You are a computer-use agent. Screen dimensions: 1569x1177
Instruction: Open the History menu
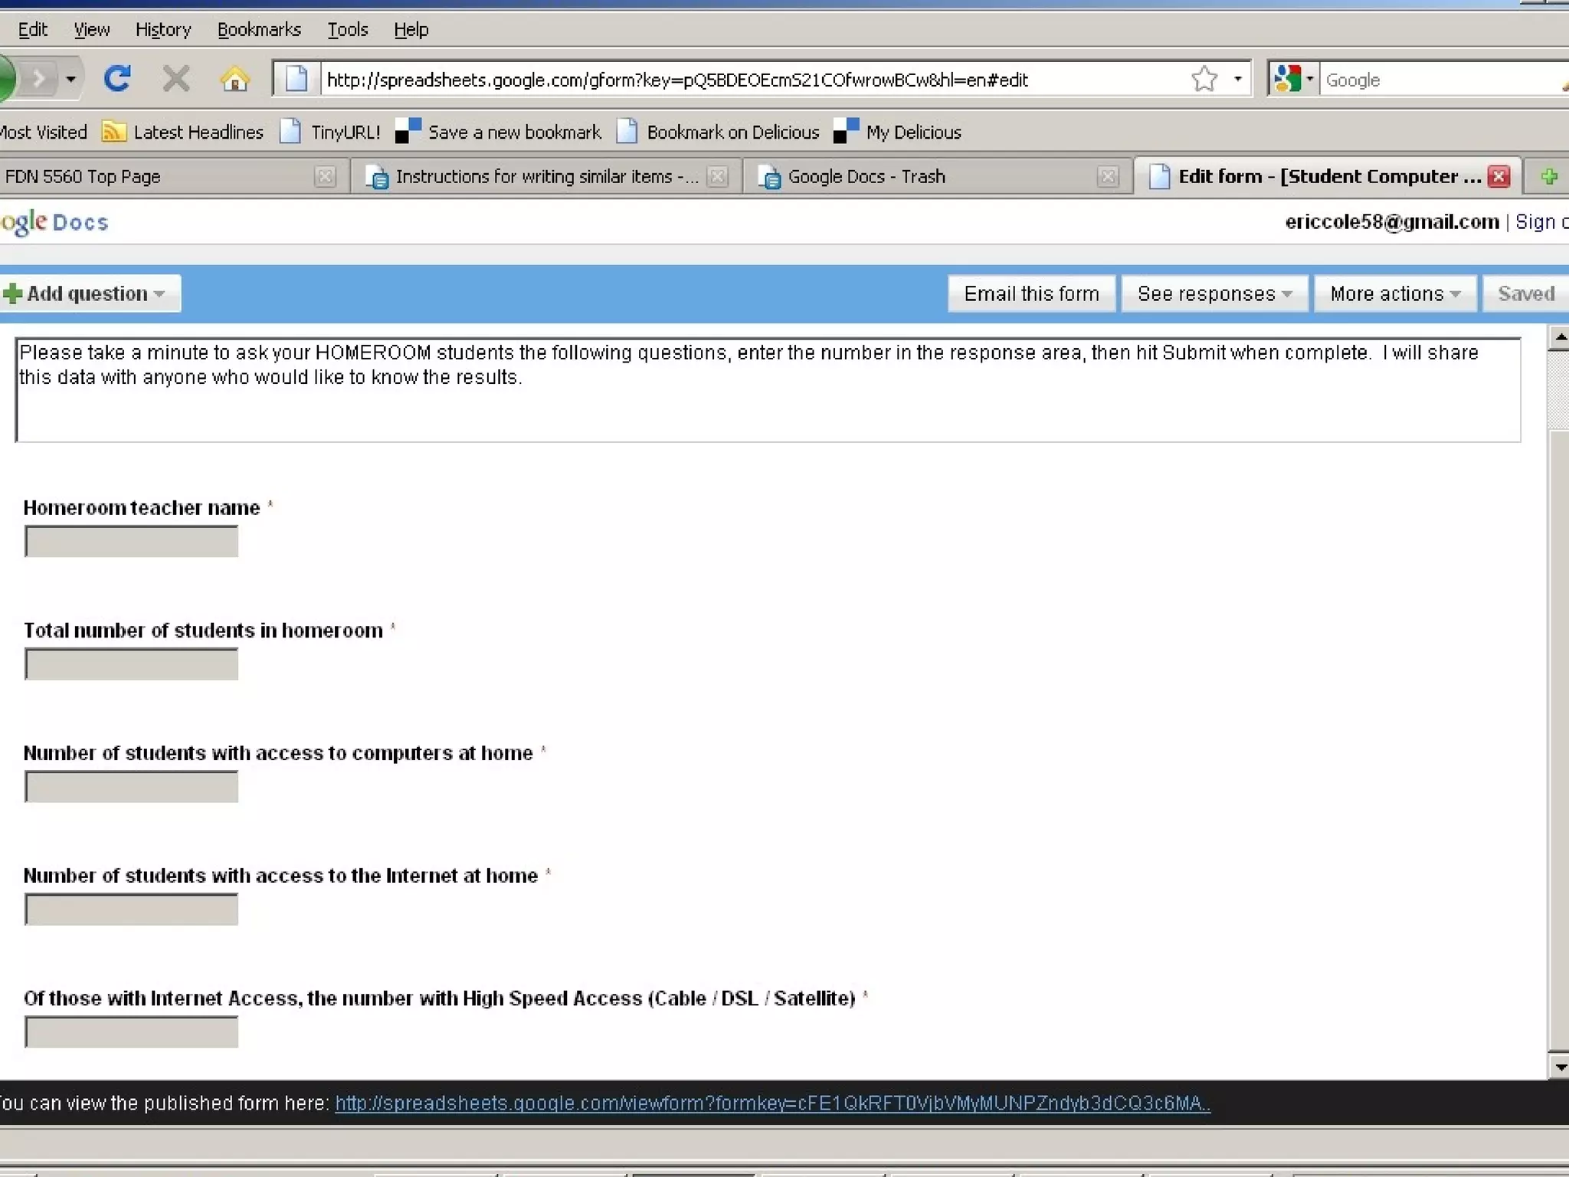(x=163, y=30)
